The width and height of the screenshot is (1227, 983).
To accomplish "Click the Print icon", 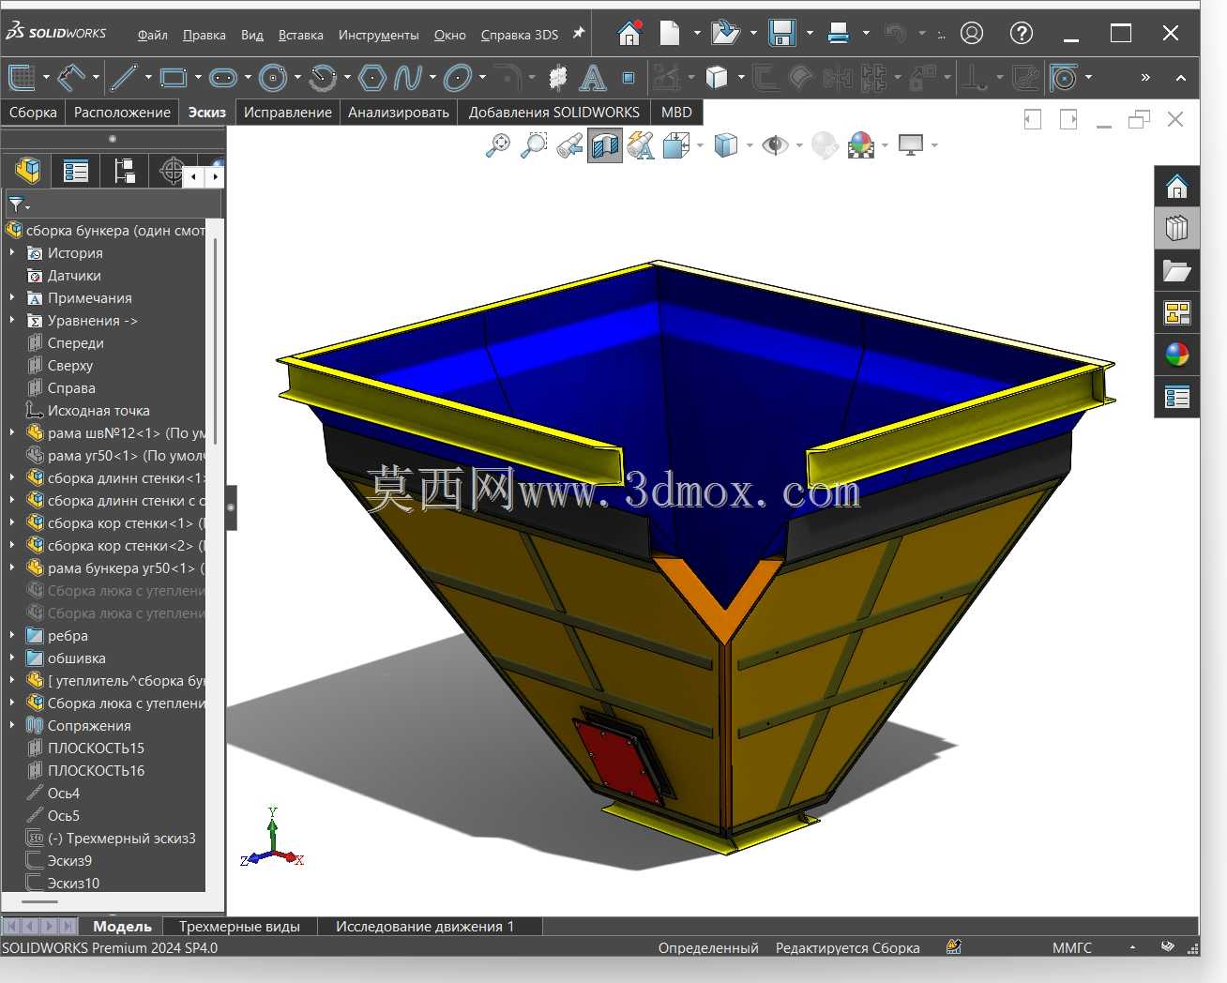I will pos(839,34).
